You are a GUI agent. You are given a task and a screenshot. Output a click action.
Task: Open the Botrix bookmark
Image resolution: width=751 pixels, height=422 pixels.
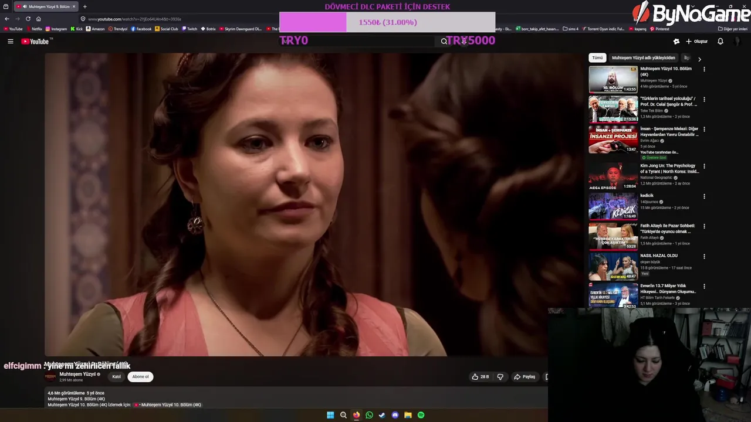[208, 29]
